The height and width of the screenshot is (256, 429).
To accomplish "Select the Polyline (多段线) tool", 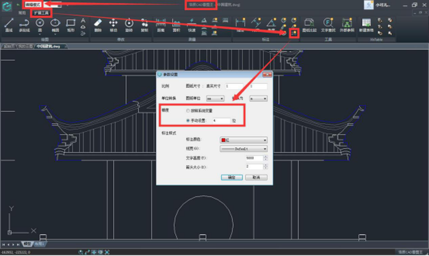I will (24, 25).
